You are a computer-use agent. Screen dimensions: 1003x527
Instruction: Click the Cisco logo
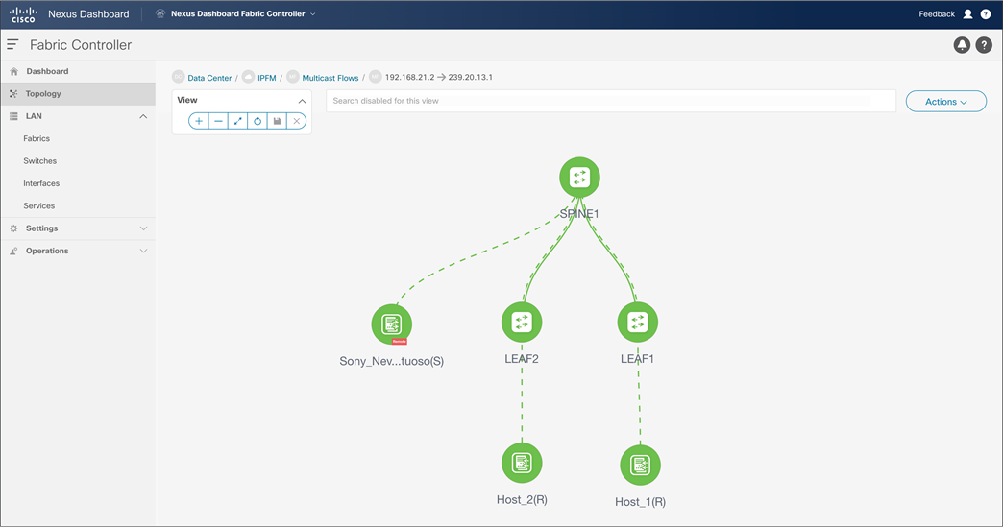23,14
